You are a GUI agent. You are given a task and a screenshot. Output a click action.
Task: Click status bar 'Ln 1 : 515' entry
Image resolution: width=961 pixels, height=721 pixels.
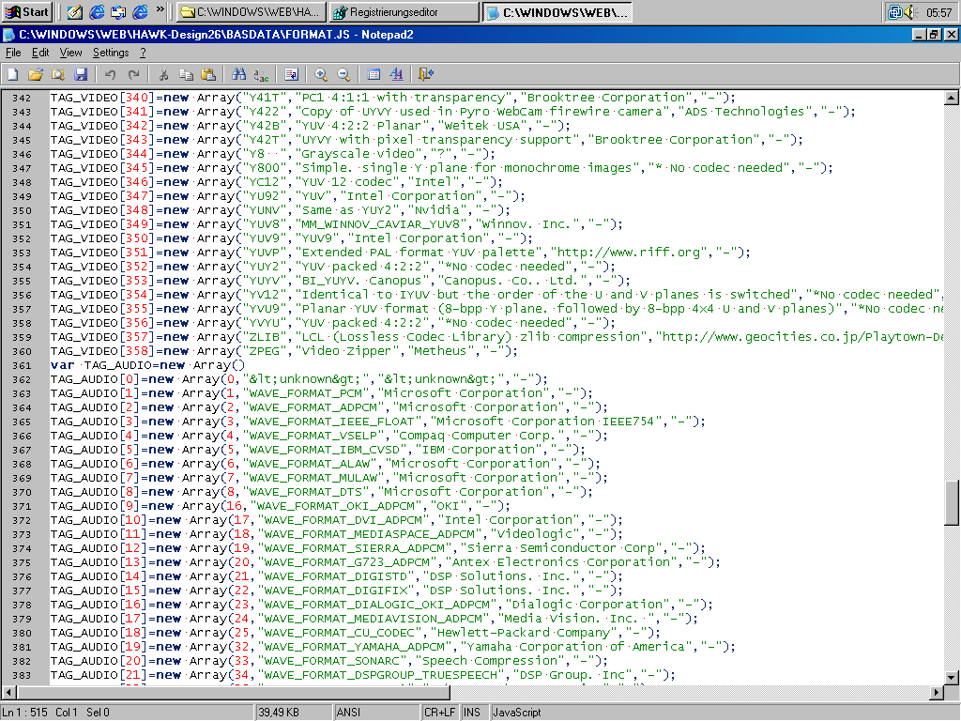tap(24, 713)
